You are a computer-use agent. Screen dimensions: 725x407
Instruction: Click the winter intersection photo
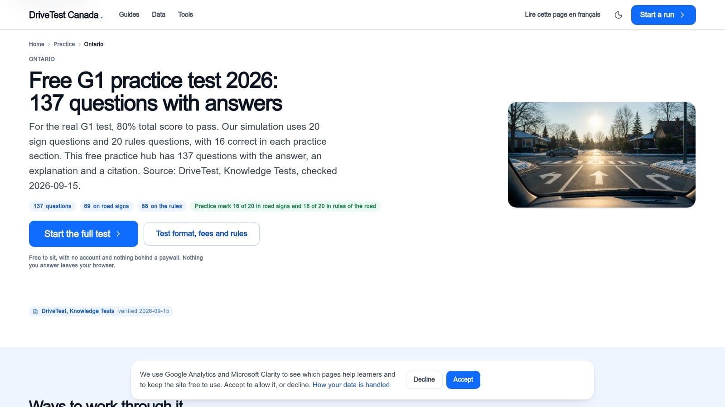tap(602, 155)
